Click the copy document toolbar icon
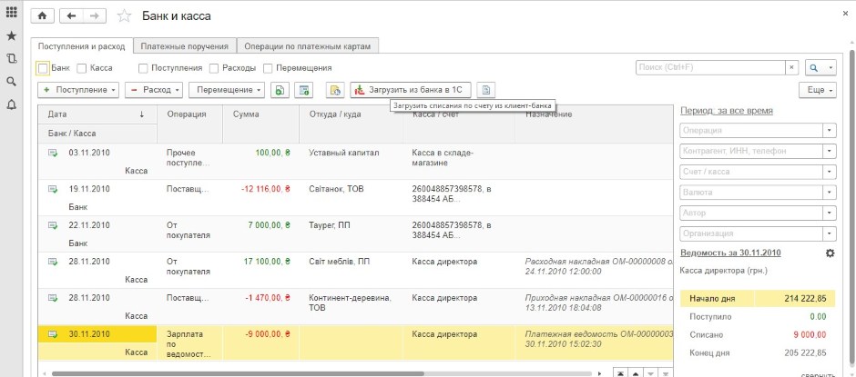 [x=280, y=91]
